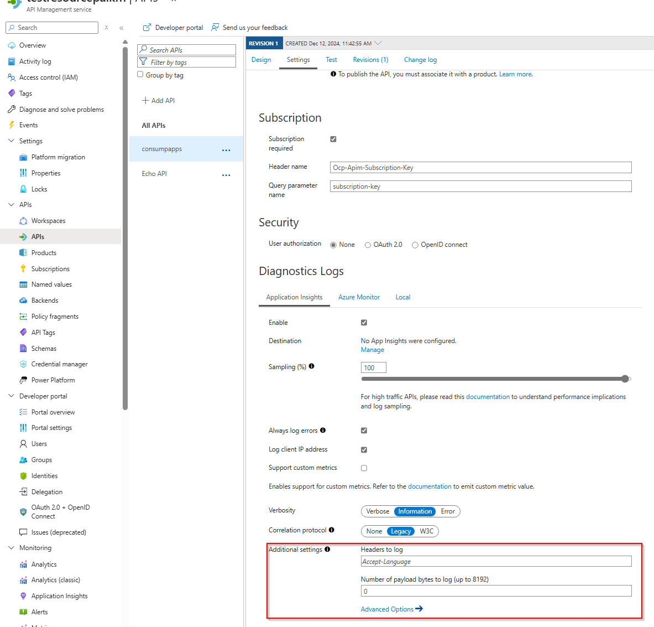The image size is (654, 627).
Task: Open Advanced Options for additional settings
Action: [387, 609]
